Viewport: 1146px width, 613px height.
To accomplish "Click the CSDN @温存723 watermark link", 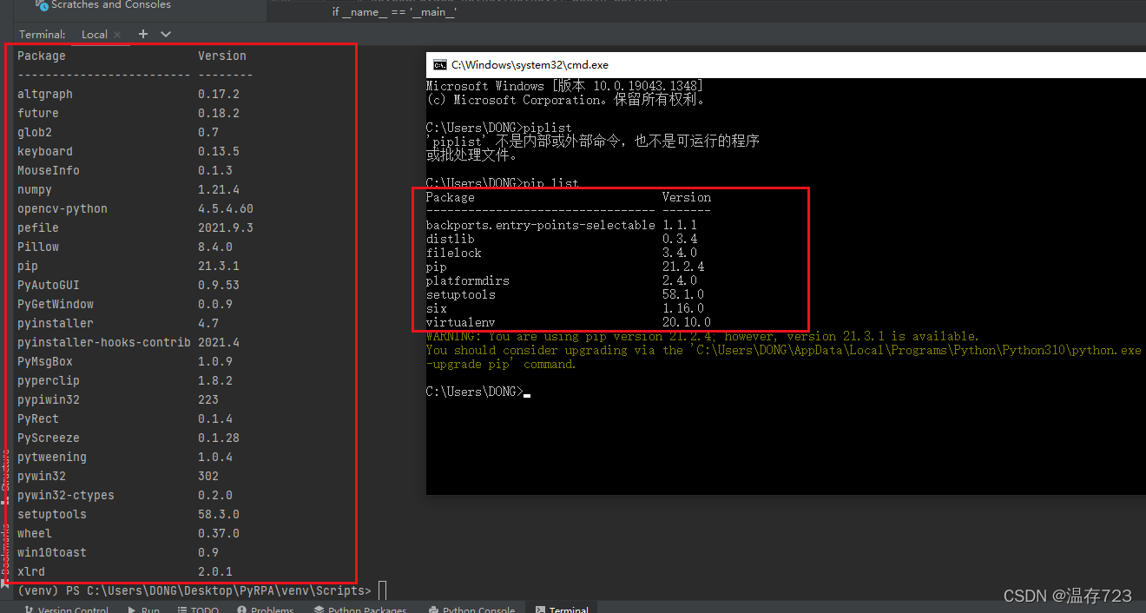I will tap(1066, 596).
